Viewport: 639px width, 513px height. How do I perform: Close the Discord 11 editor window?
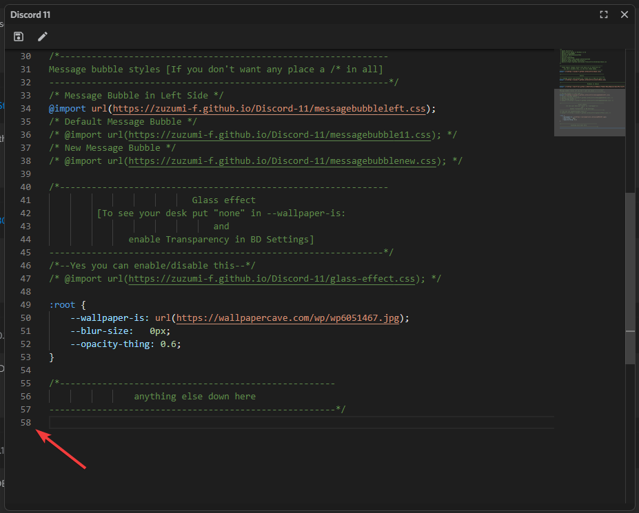(625, 14)
